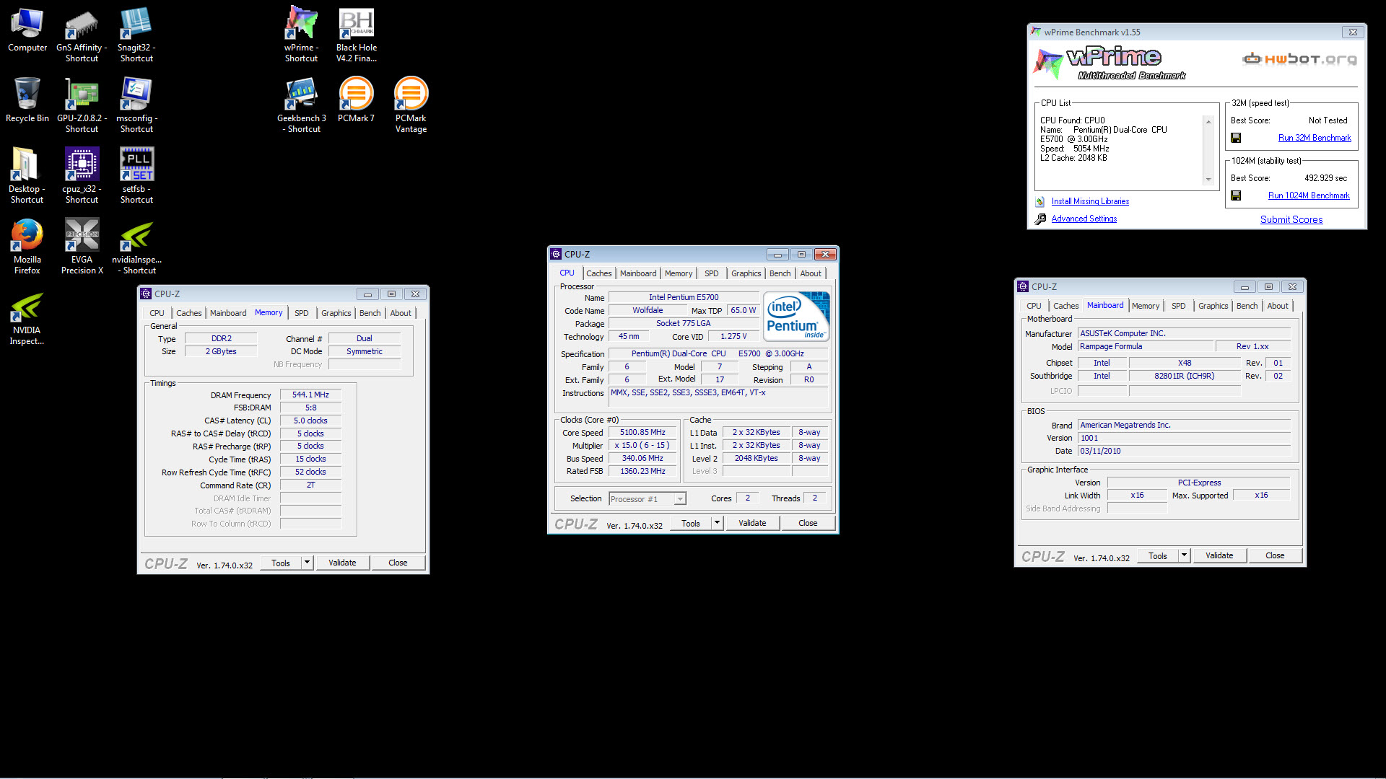
Task: Switch to Mainboard tab in center CPU-Z
Action: (638, 273)
